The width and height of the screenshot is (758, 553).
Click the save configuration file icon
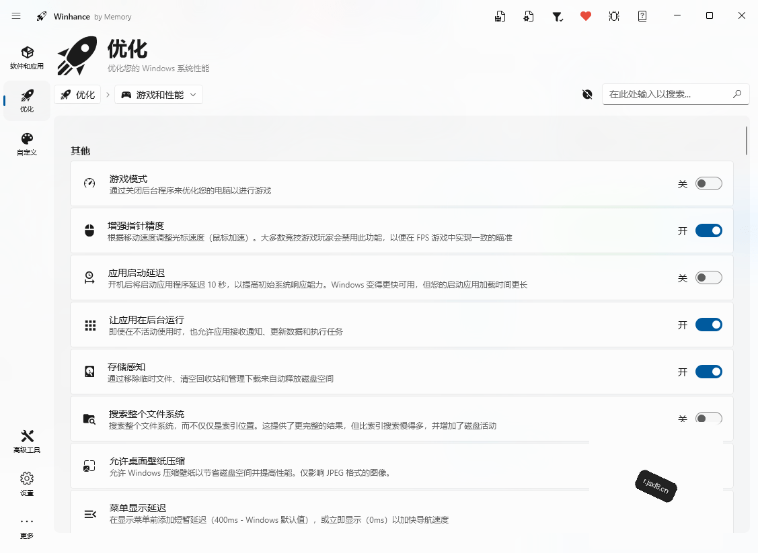click(500, 16)
